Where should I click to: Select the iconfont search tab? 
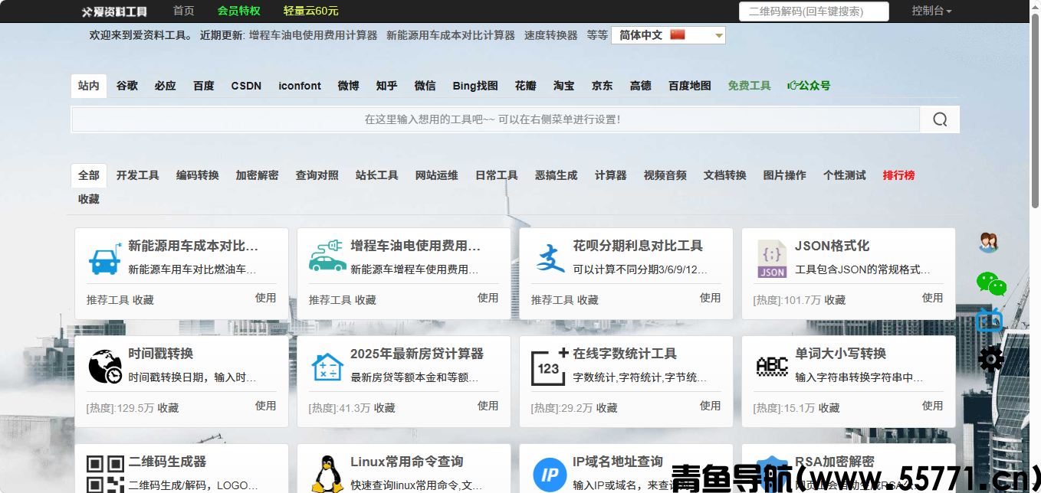pos(300,86)
